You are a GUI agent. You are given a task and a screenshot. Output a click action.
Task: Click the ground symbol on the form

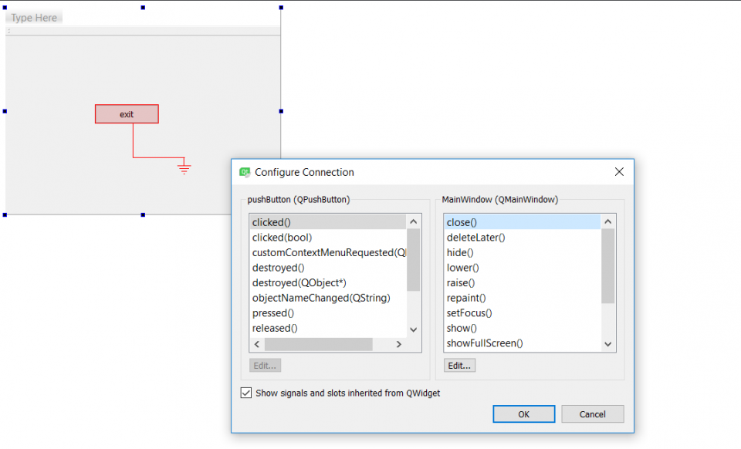[x=184, y=167]
